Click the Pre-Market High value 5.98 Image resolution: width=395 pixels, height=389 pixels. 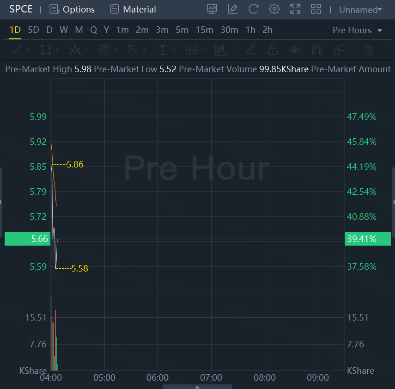pos(83,69)
